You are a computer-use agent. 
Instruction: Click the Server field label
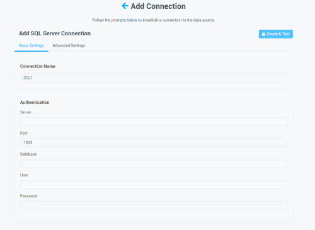pos(26,112)
